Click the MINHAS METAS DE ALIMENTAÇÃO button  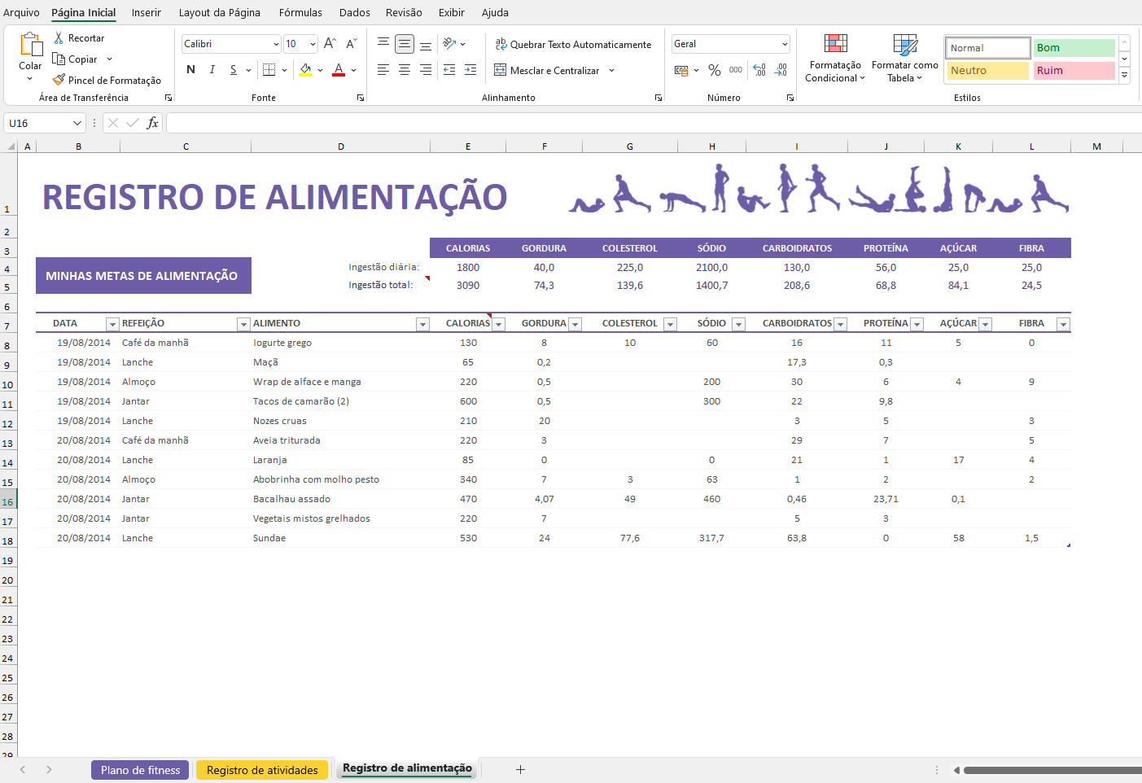(142, 276)
